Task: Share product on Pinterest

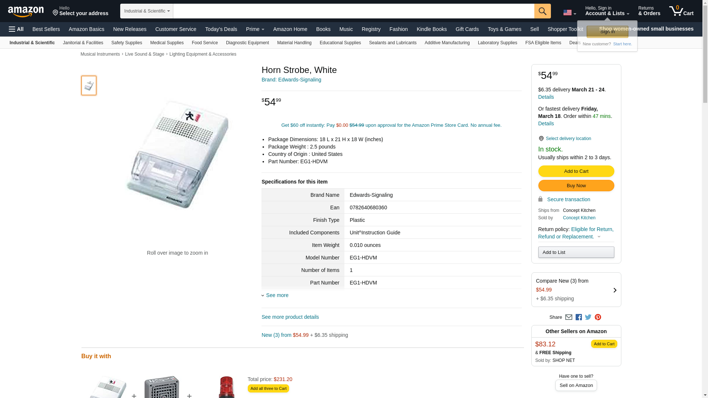Action: [x=598, y=317]
